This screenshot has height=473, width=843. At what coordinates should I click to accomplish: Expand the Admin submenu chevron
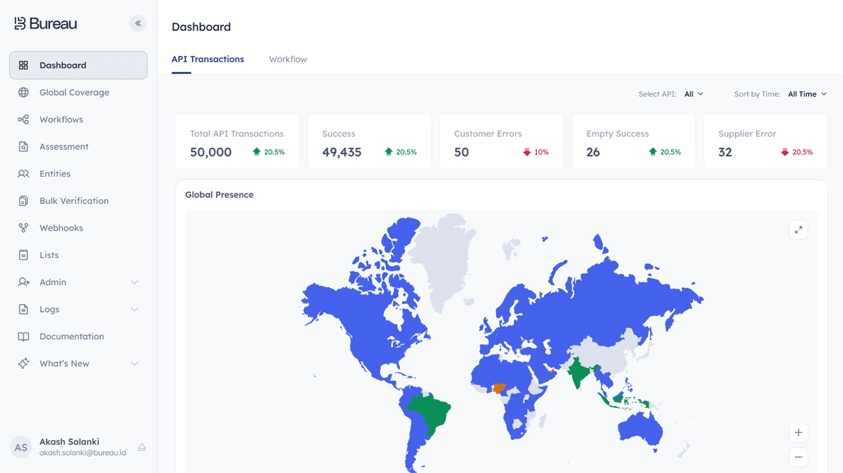[134, 282]
